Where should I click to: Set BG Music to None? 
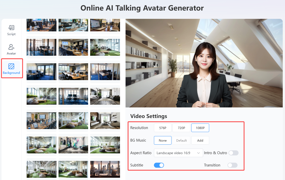click(162, 140)
